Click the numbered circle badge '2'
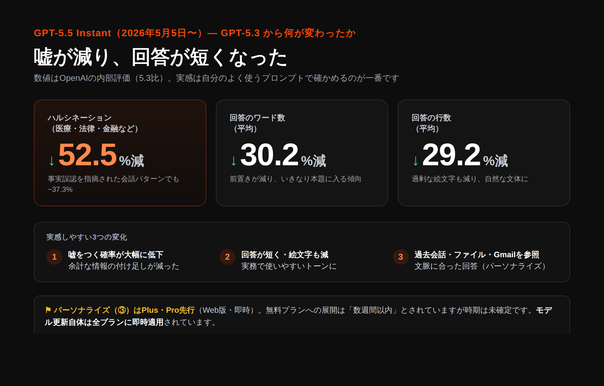This screenshot has width=604, height=386. tap(227, 257)
